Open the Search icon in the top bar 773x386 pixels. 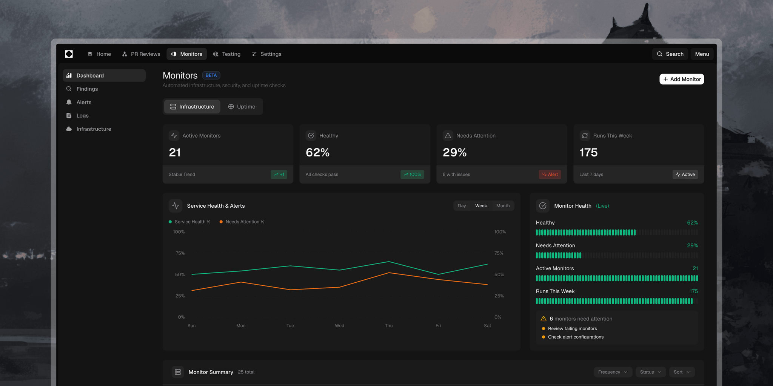pos(659,54)
